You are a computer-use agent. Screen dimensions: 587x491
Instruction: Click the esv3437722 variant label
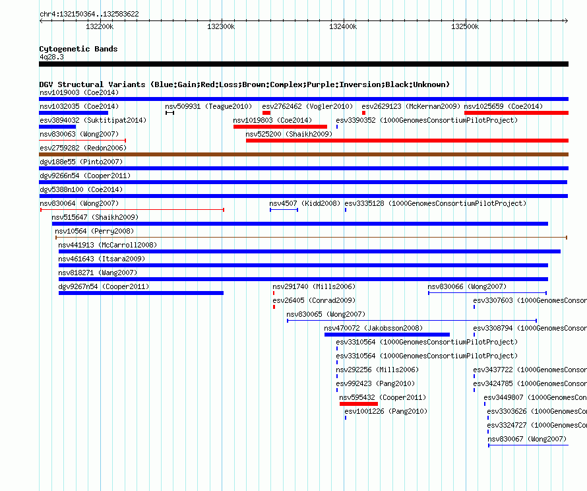click(530, 370)
